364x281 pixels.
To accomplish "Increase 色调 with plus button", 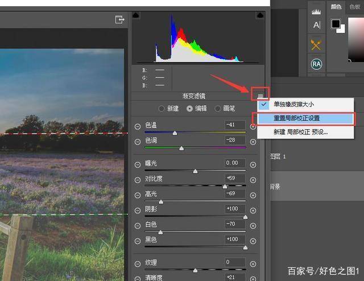I will click(x=253, y=142).
